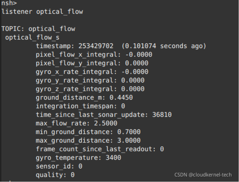Click the time_since_last_sonar_update value 36810
The image size is (239, 182).
(162, 115)
